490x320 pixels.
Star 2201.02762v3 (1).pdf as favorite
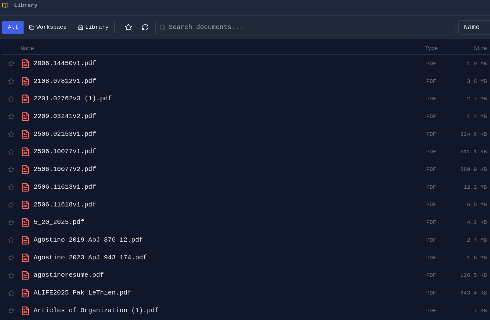tap(11, 99)
